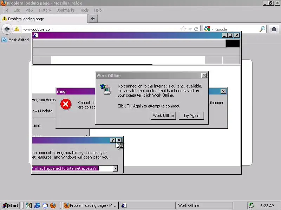Launch Firefox from quick launch bar

pos(53,205)
